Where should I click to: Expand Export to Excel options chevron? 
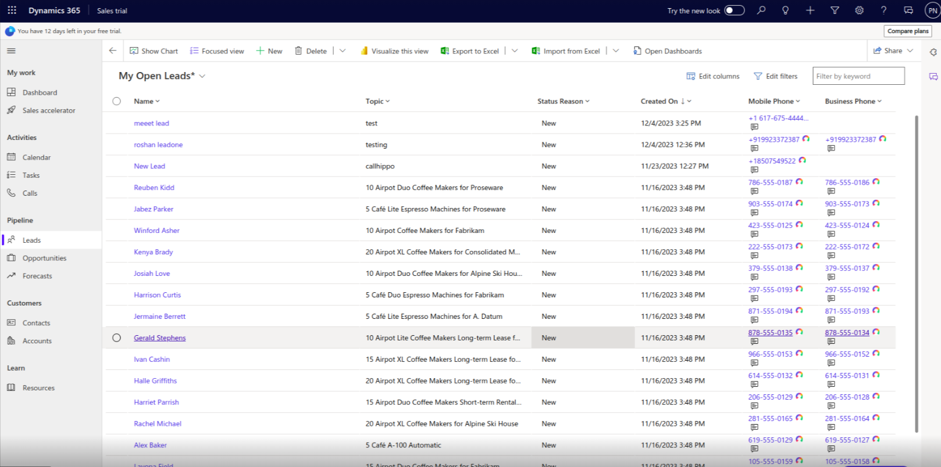[515, 51]
